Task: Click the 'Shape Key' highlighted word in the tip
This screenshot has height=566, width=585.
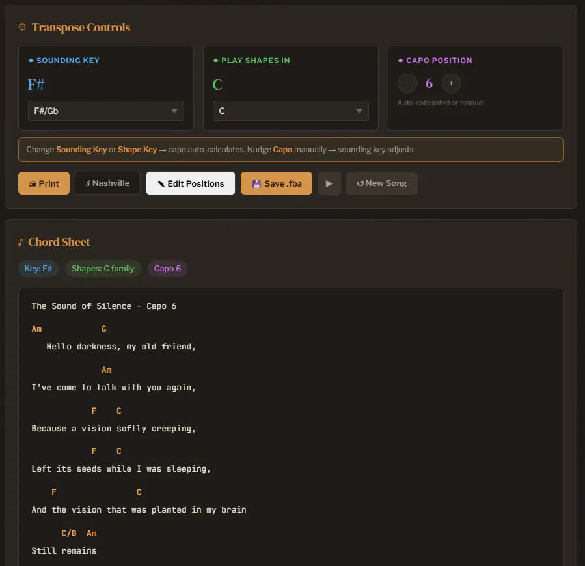Action: click(x=137, y=150)
